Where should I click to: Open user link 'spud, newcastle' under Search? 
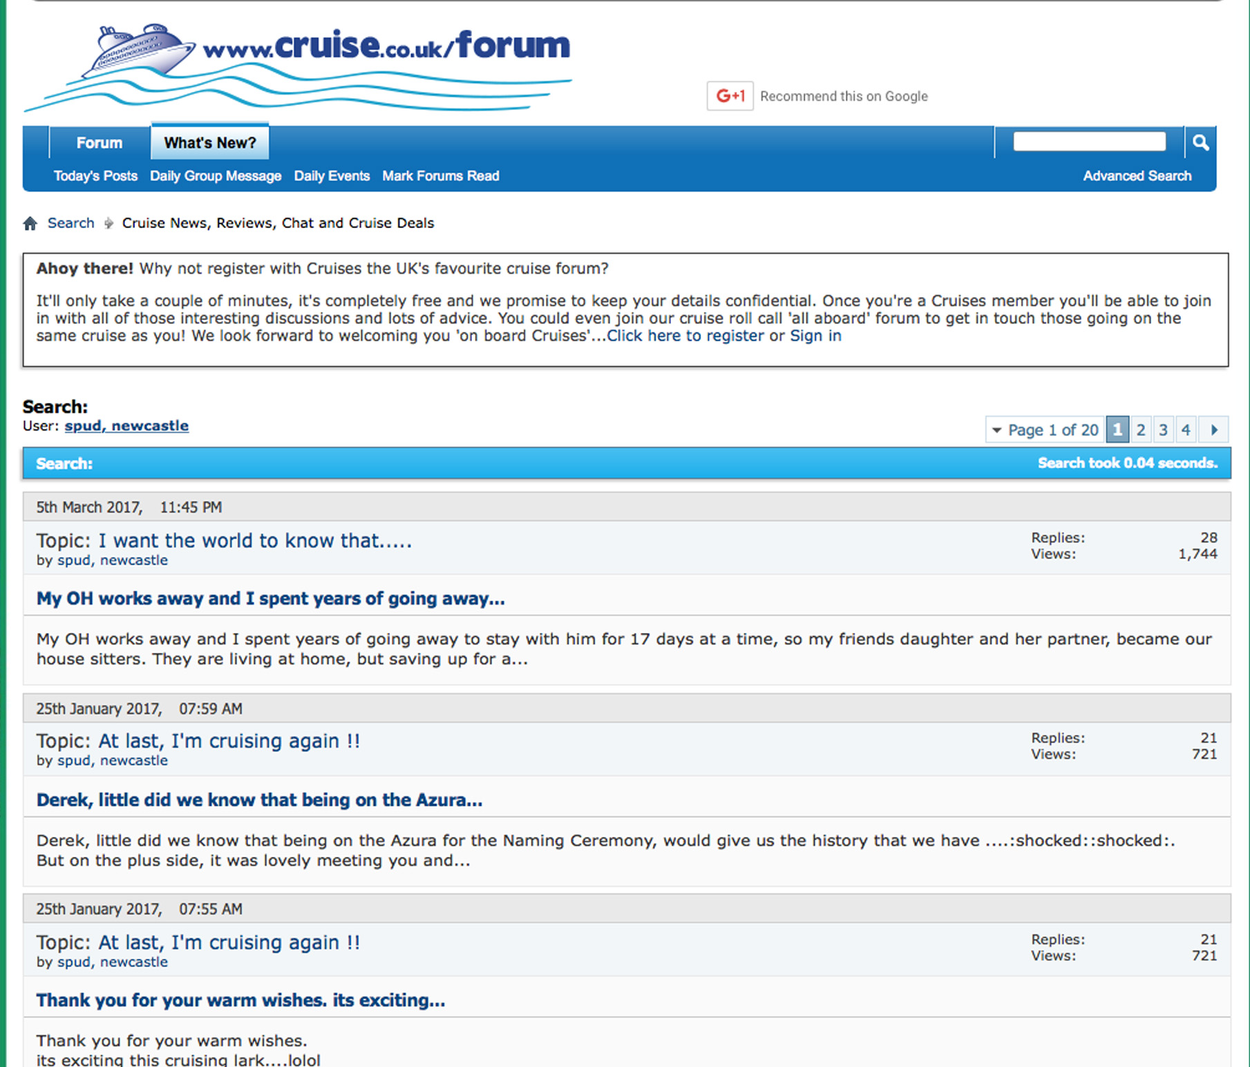126,426
